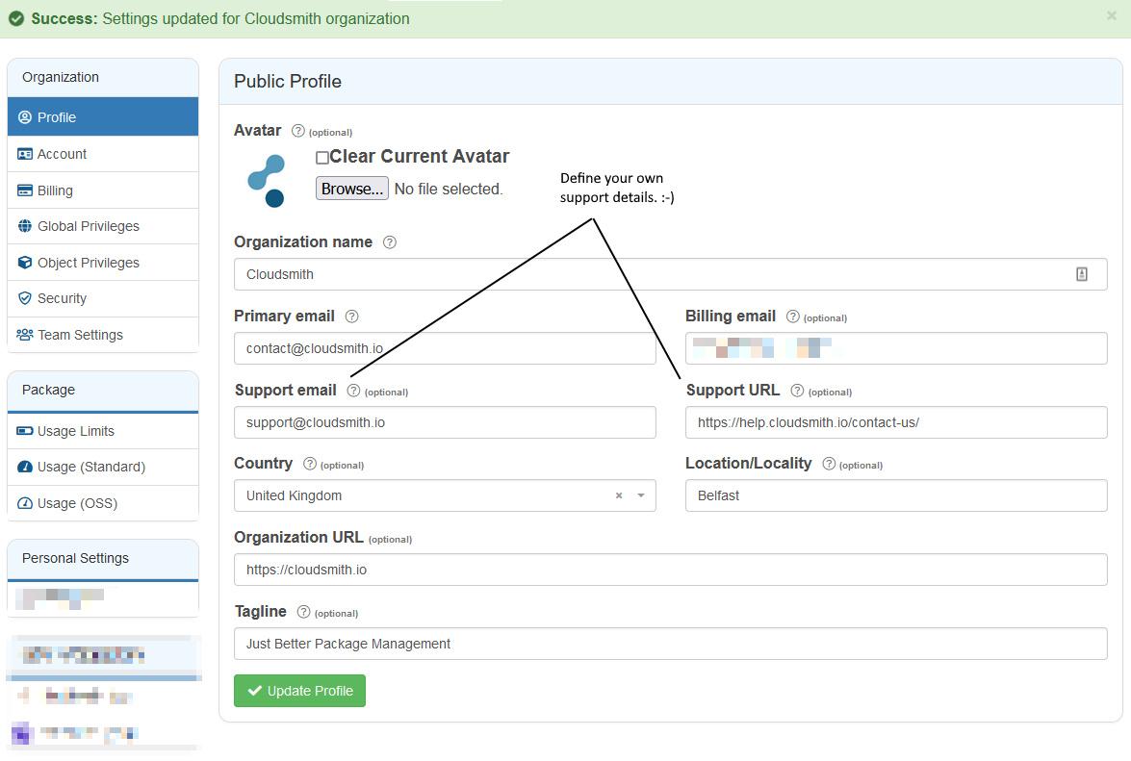Click the Avatar help question-mark icon
The height and width of the screenshot is (761, 1131).
click(297, 131)
